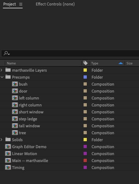Sort by the Type column header

click(x=95, y=63)
